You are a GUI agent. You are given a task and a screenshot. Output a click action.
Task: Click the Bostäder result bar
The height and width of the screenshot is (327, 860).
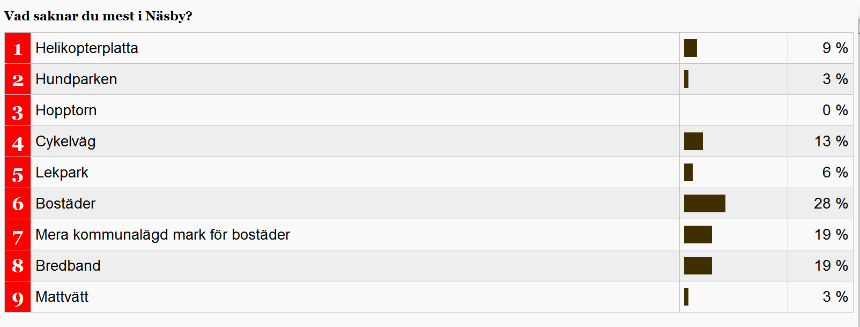705,204
